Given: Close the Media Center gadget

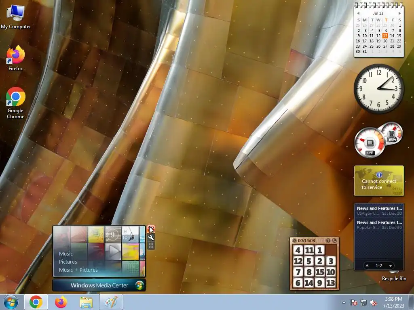Looking at the screenshot, I should (151, 229).
